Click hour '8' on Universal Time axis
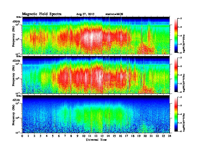 click(71, 136)
